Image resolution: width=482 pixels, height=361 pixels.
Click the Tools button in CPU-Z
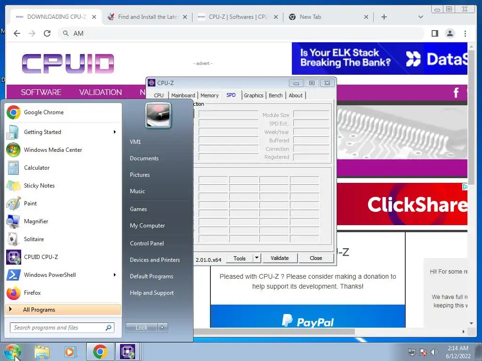tap(240, 258)
